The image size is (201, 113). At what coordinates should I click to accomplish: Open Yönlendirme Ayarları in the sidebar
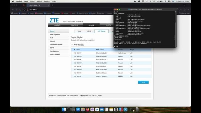59,45
